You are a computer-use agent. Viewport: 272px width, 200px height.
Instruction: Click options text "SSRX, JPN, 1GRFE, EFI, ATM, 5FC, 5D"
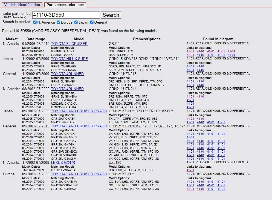[135, 70]
